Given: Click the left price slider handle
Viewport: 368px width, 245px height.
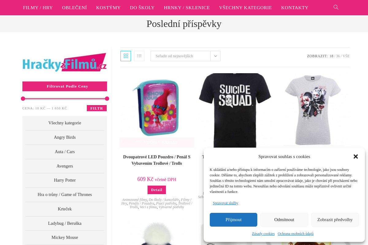Looking at the screenshot, I should pyautogui.click(x=23, y=99).
